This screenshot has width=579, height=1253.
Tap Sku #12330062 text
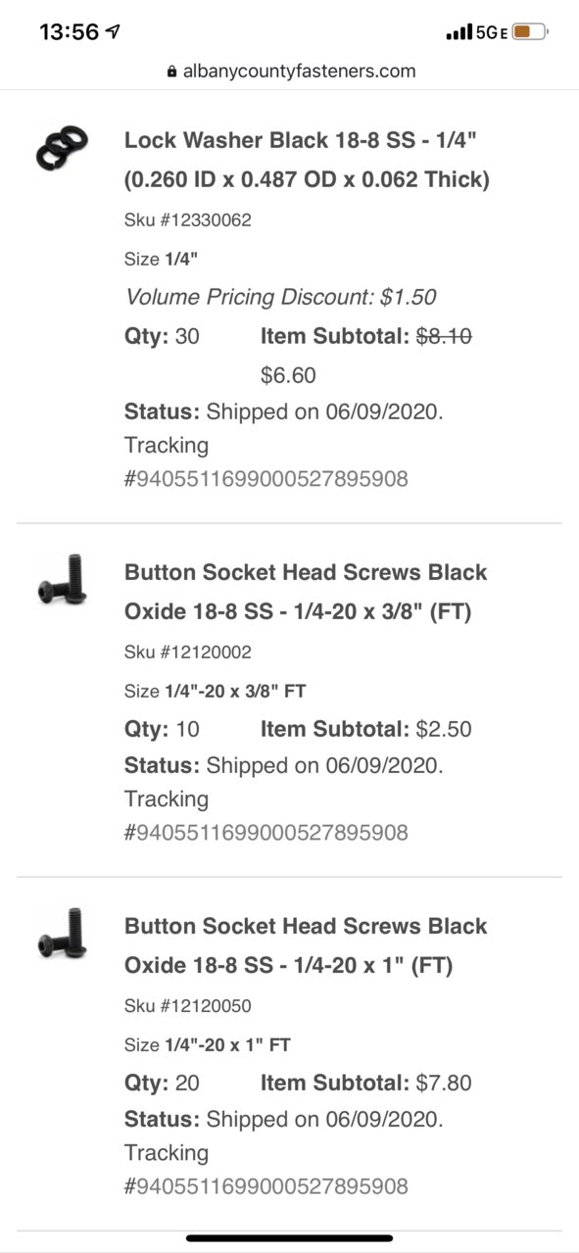coord(188,220)
